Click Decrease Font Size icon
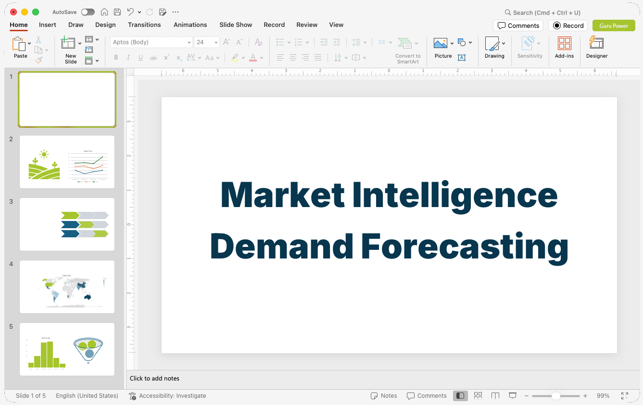Screen dimensions: 643x405 [240, 42]
